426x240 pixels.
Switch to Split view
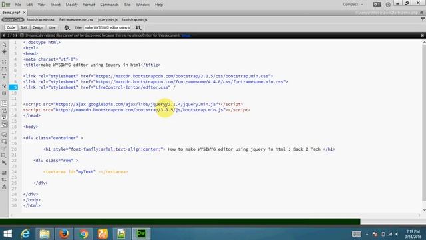click(x=24, y=27)
